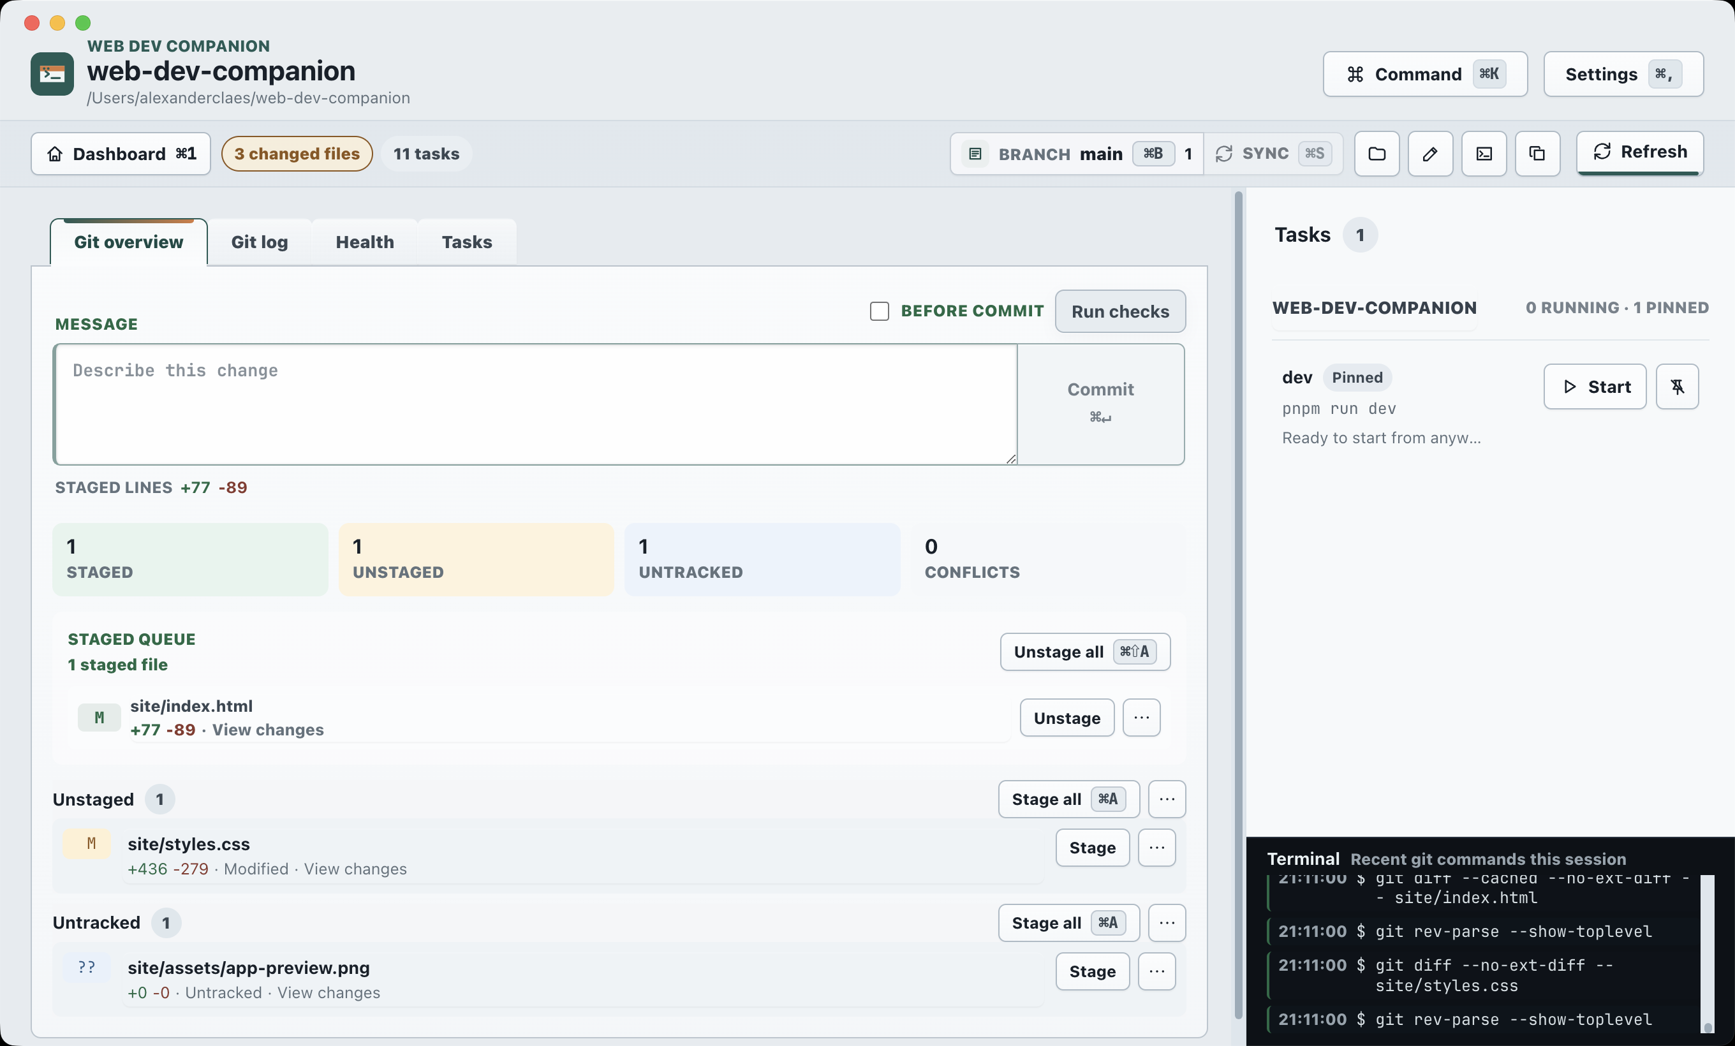Click the pnpm run dev command text
The height and width of the screenshot is (1046, 1735).
pyautogui.click(x=1339, y=408)
